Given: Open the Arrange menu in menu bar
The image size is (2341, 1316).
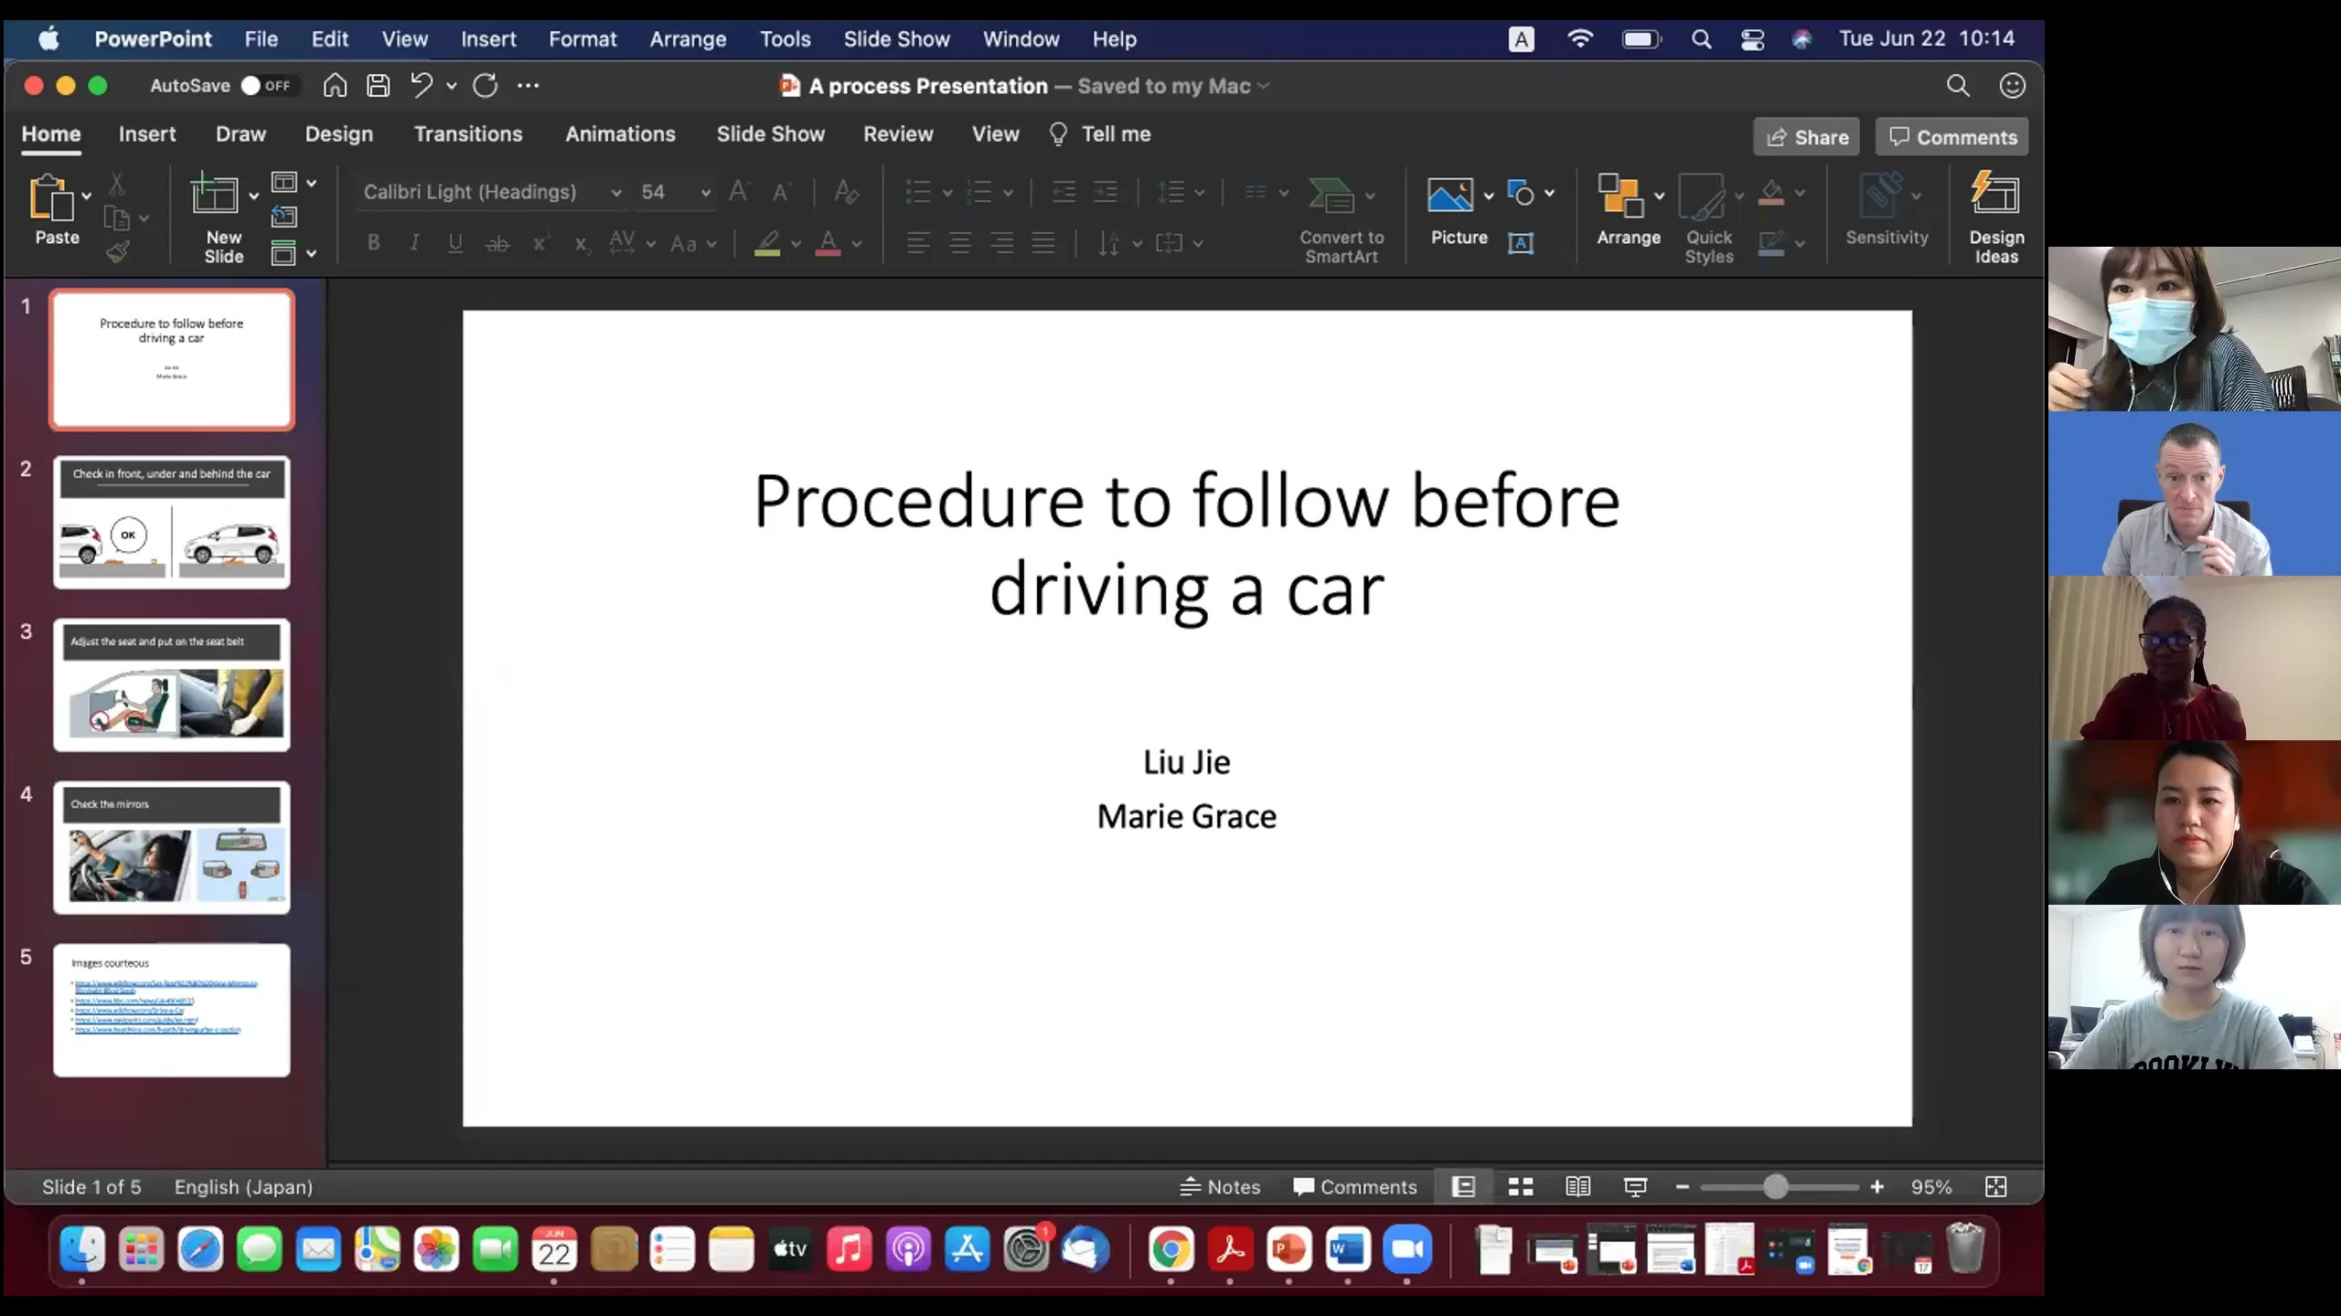Looking at the screenshot, I should pyautogui.click(x=688, y=39).
